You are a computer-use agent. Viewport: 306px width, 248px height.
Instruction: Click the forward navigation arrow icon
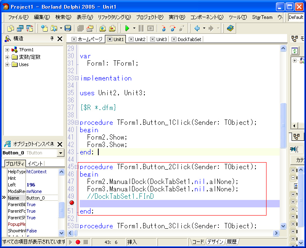pos(211,28)
